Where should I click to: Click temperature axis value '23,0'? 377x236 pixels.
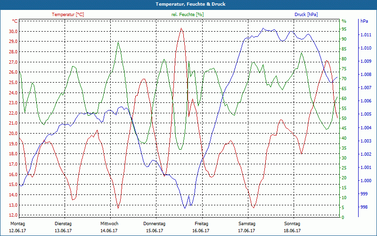click(x=13, y=103)
